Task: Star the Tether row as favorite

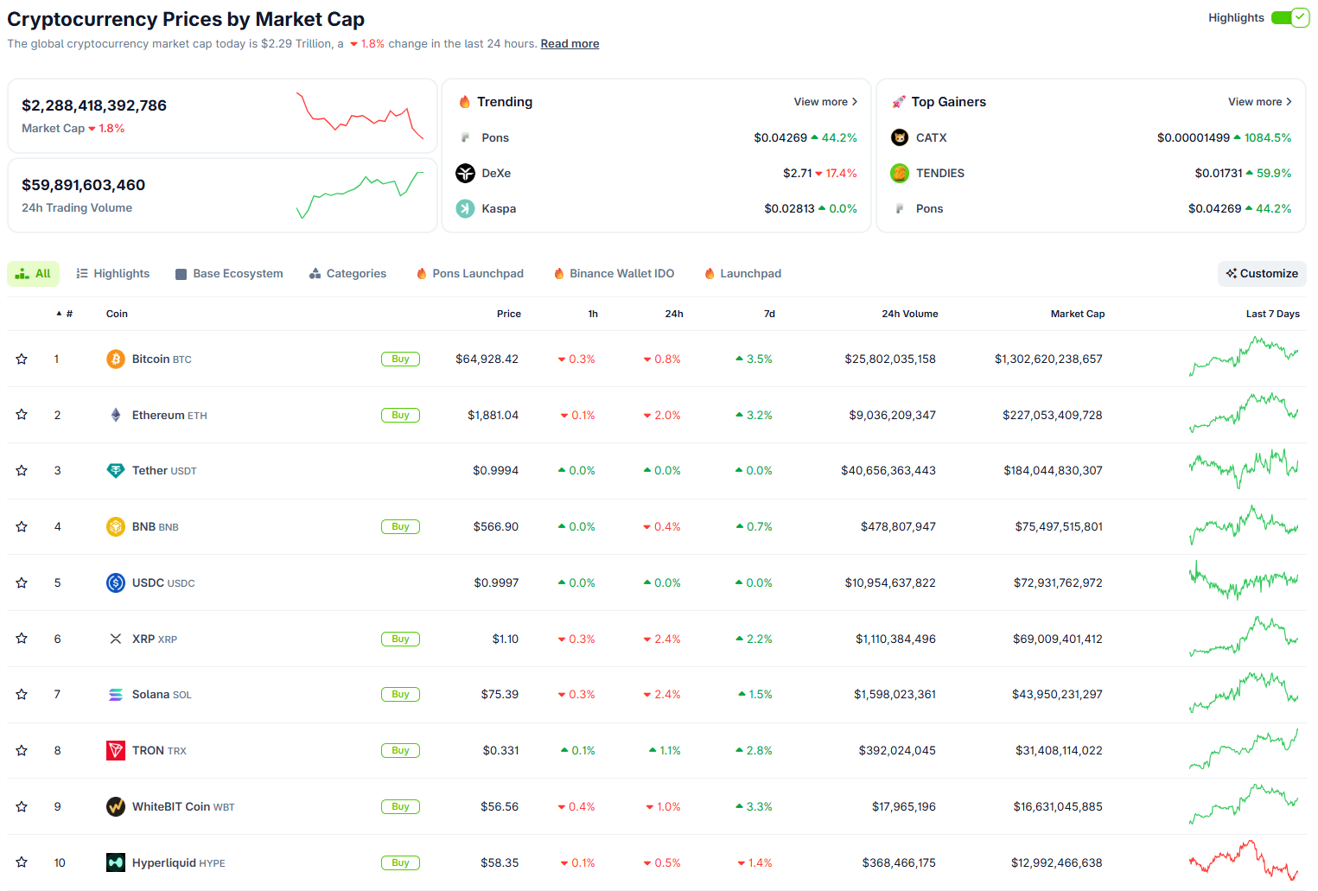Action: pyautogui.click(x=22, y=470)
